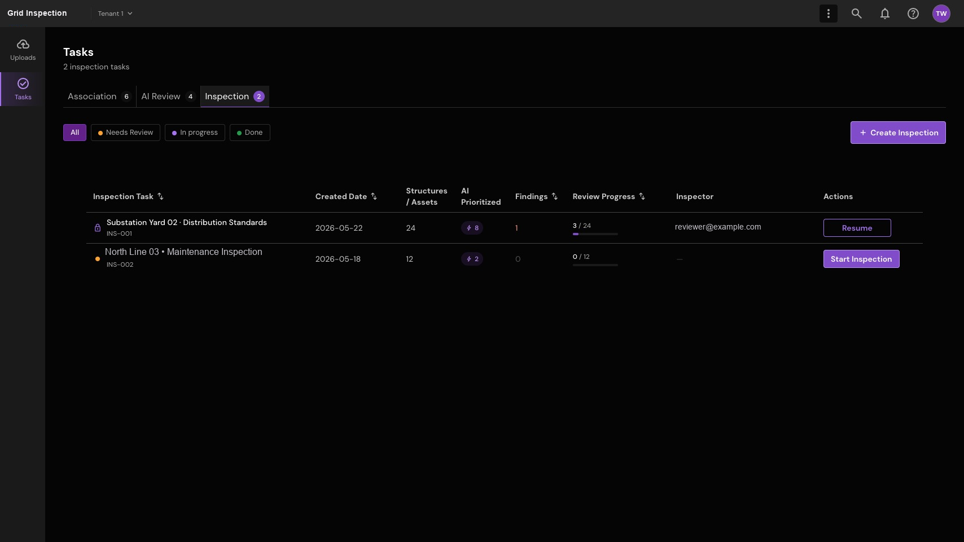Open the help question mark icon

913,14
